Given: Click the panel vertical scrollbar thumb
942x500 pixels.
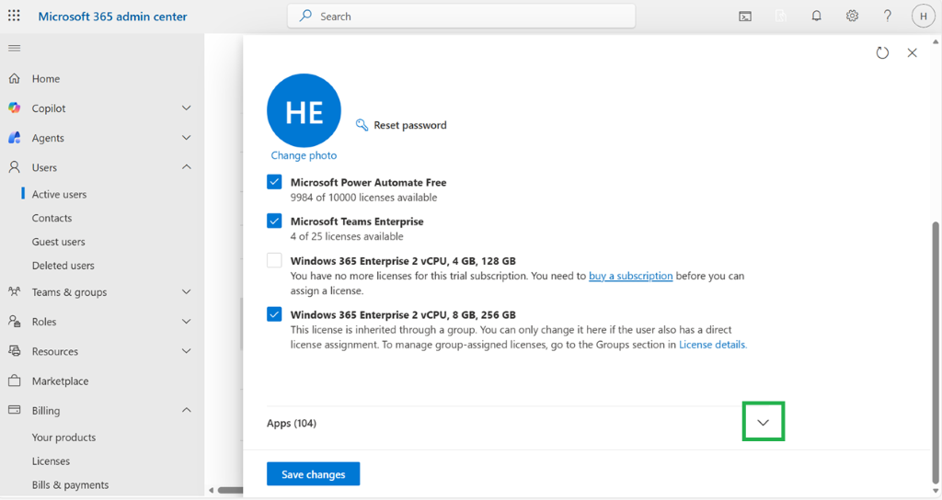Looking at the screenshot, I should click(936, 350).
